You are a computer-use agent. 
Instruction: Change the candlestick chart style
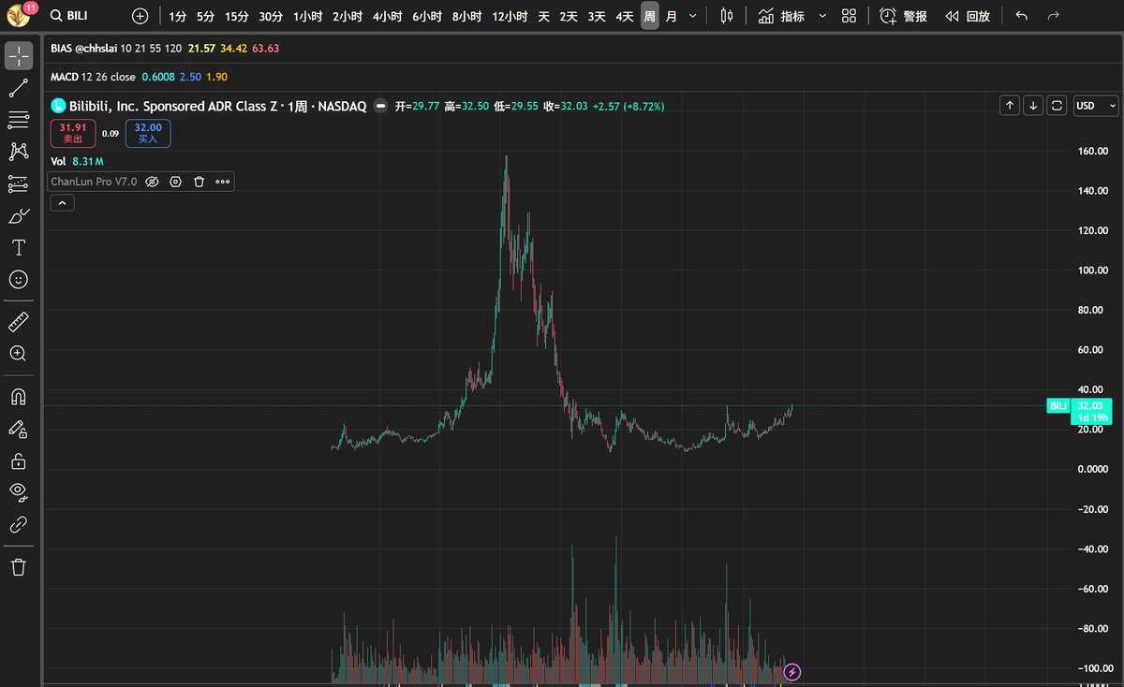[727, 16]
